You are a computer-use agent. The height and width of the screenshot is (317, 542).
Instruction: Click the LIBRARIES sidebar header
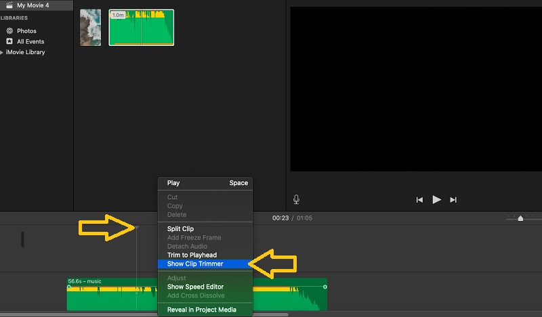coord(14,18)
